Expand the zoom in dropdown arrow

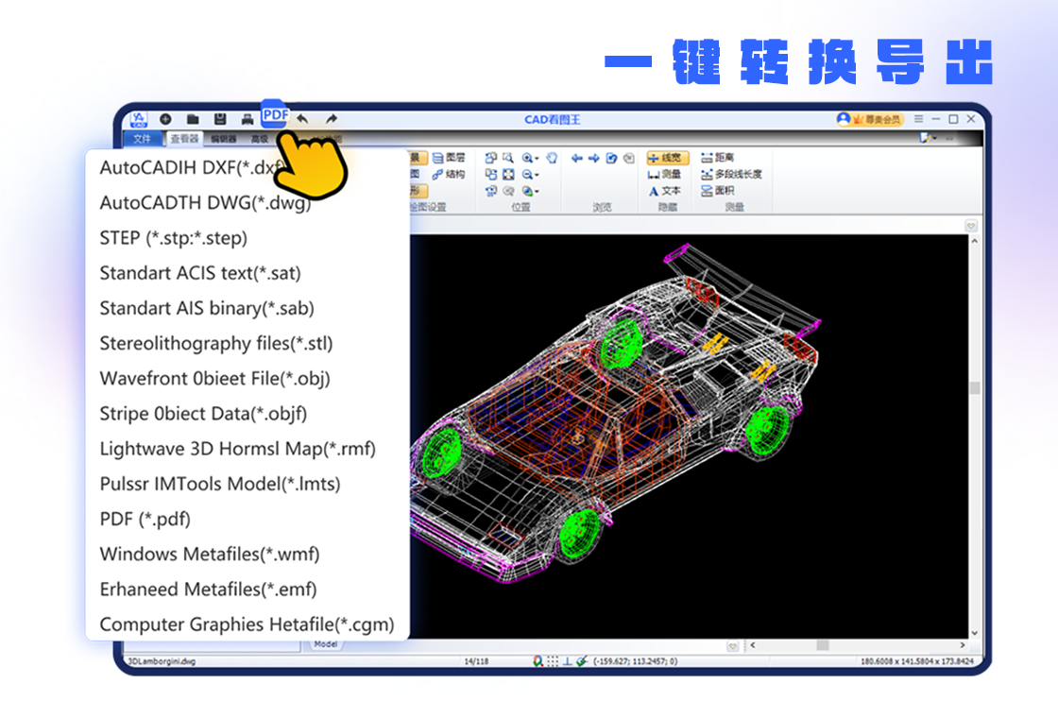click(538, 159)
